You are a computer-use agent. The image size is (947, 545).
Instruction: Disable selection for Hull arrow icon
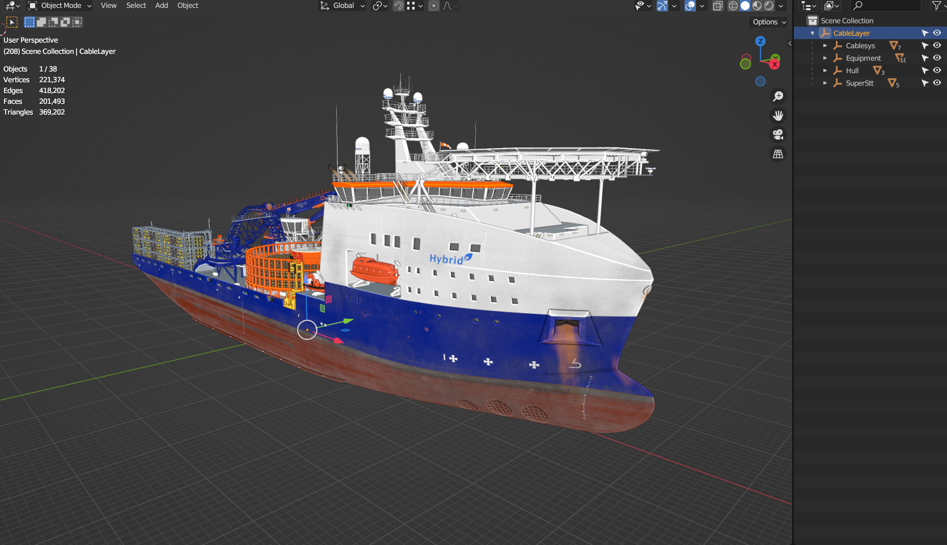tap(925, 71)
